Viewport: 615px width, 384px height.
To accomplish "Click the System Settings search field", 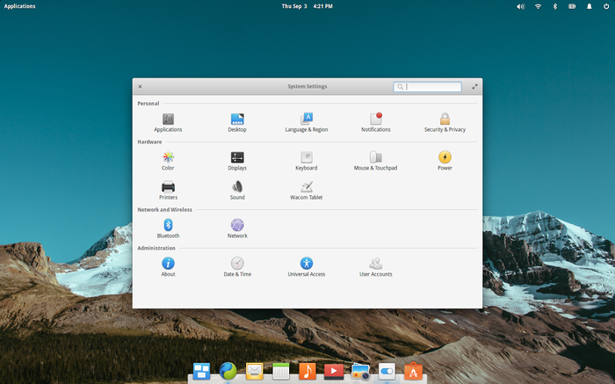I will tap(427, 87).
